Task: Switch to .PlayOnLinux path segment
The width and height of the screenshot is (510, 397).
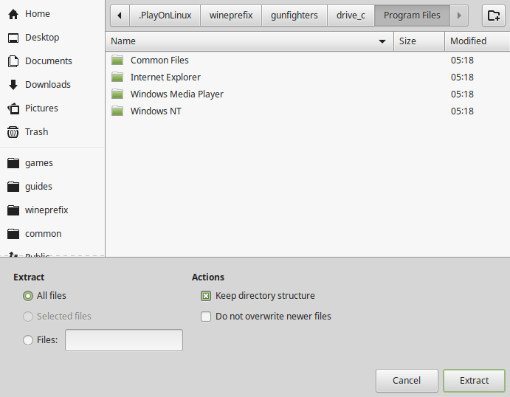Action: pos(165,15)
